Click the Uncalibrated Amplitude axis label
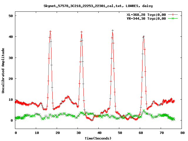This screenshot has height=141, width=188. point(3,70)
